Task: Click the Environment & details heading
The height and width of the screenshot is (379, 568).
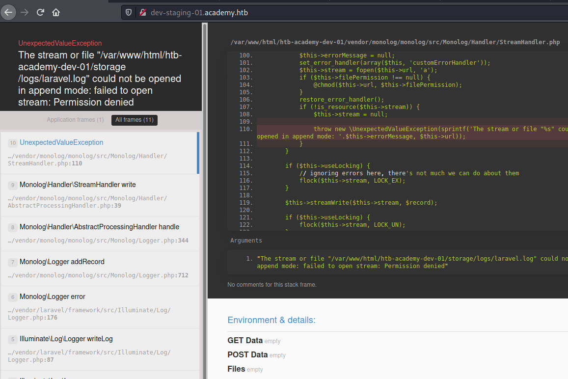Action: point(271,320)
